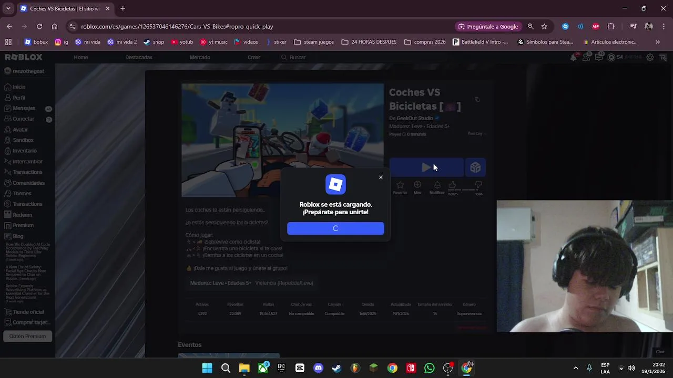Image resolution: width=673 pixels, height=378 pixels.
Task: Open Blog in the left sidebar
Action: coord(18,236)
